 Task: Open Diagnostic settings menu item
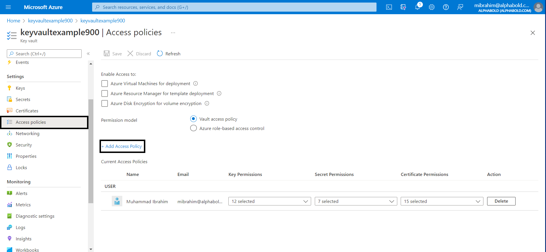pos(35,216)
